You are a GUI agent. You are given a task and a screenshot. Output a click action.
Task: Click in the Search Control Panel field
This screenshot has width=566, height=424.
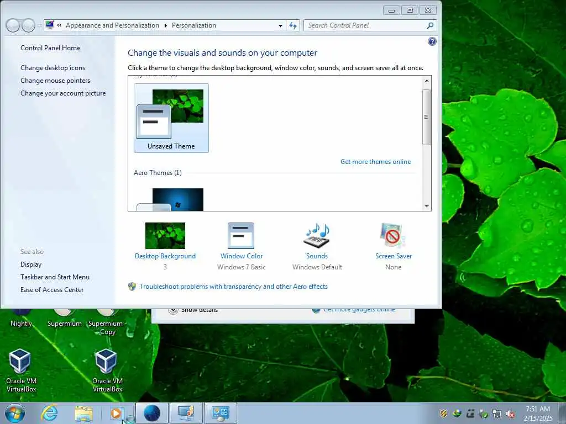[365, 25]
